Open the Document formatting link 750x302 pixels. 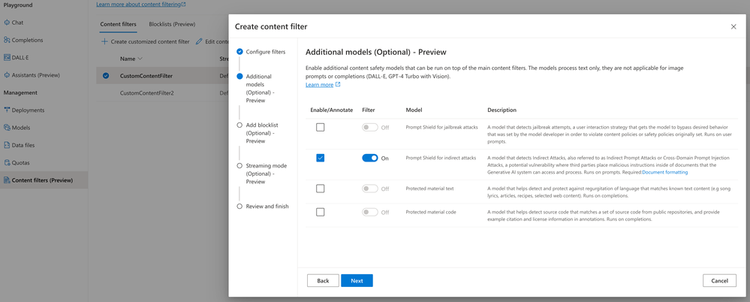pyautogui.click(x=664, y=172)
